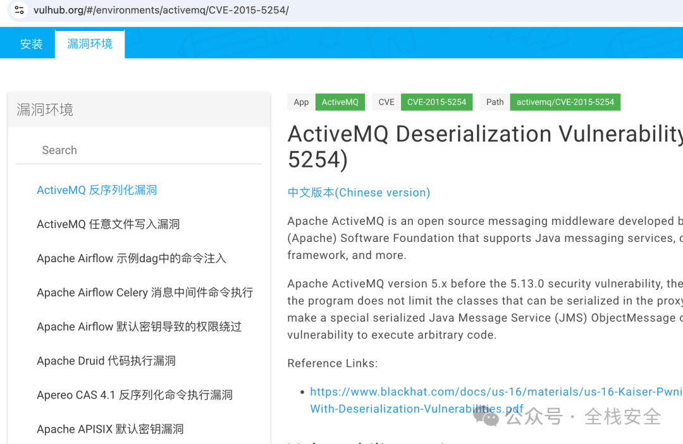Open Apache Airflow 示例dag中的命令注入 entry
Screen dimensions: 683x444
[x=132, y=258]
